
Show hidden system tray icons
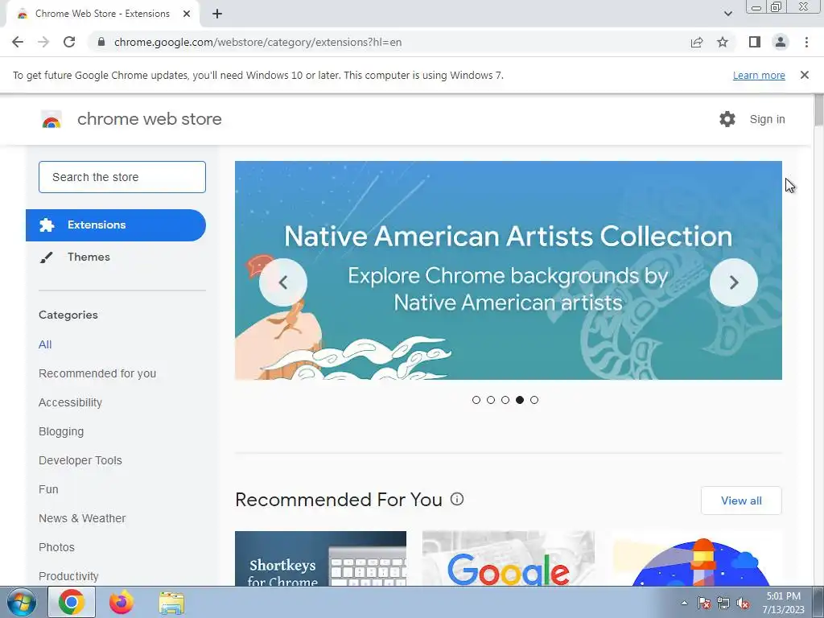pos(684,603)
